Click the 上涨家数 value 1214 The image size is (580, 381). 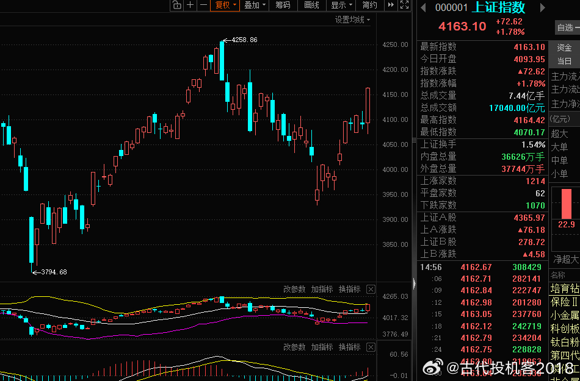[x=535, y=181]
